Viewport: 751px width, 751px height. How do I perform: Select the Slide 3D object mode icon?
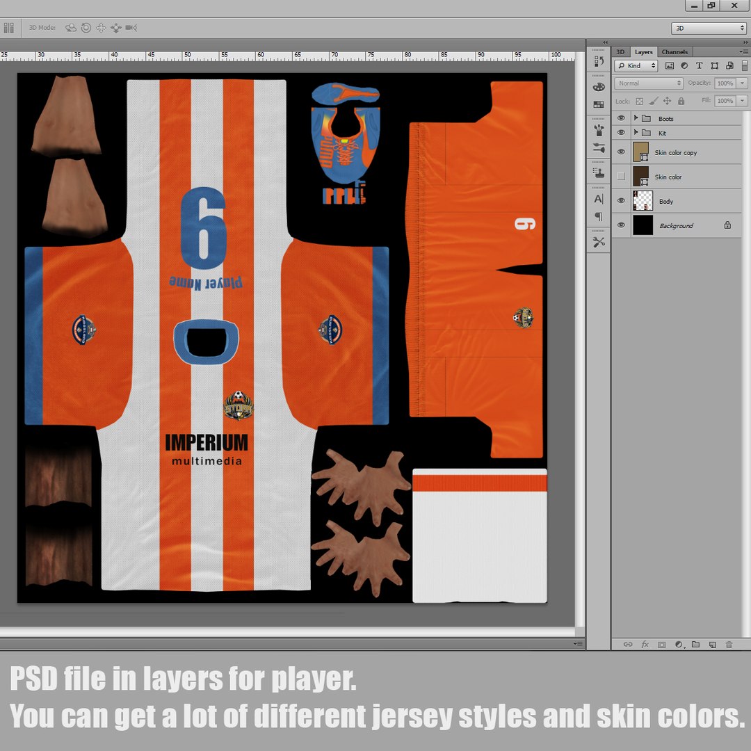116,28
